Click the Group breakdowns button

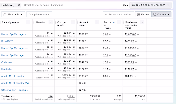coord(39,14)
